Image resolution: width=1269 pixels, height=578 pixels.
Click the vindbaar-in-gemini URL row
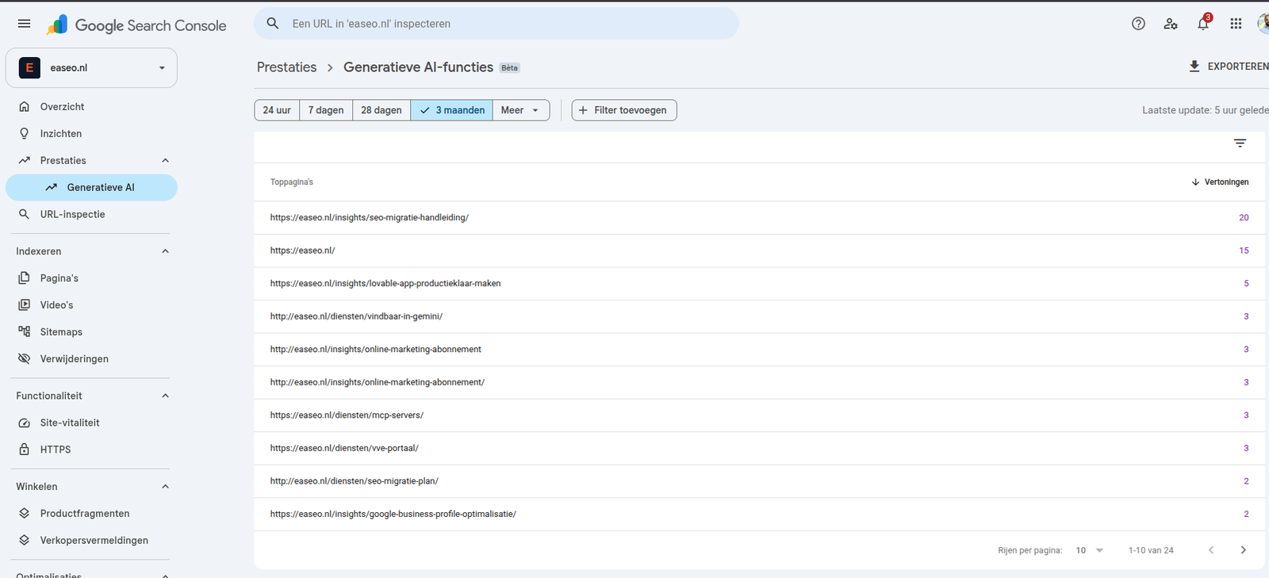pyautogui.click(x=761, y=316)
